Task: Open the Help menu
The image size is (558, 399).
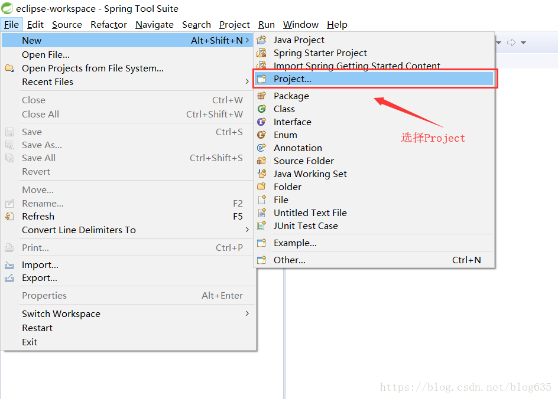Action: 337,25
